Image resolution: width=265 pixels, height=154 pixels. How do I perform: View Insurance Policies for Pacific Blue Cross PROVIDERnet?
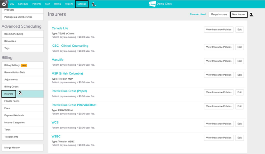[219, 106]
